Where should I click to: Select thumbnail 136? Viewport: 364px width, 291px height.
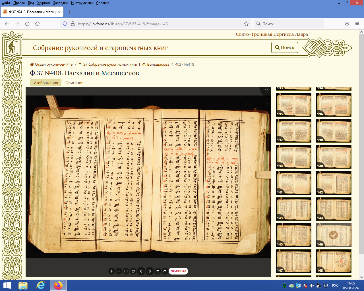(x=334, y=105)
